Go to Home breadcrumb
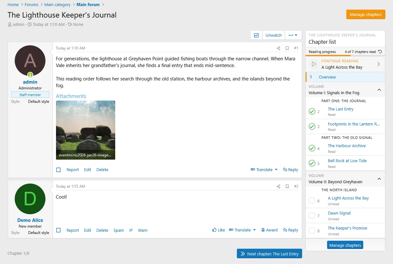Viewport: 393px width, 264px height. point(13,4)
